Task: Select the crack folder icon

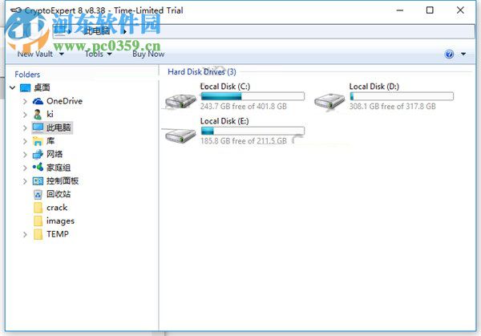Action: point(38,208)
